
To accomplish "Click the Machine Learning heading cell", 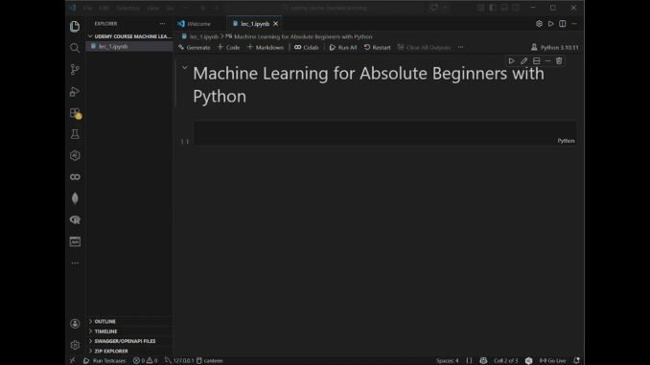I will [x=368, y=85].
